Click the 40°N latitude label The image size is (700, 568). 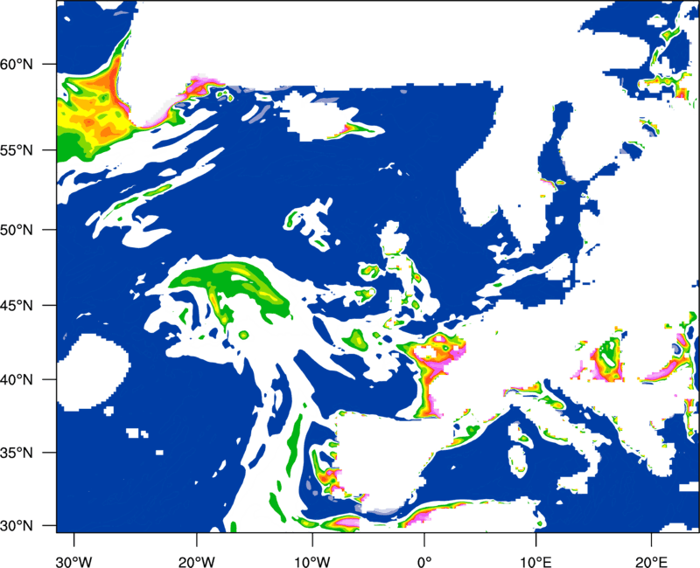17,380
